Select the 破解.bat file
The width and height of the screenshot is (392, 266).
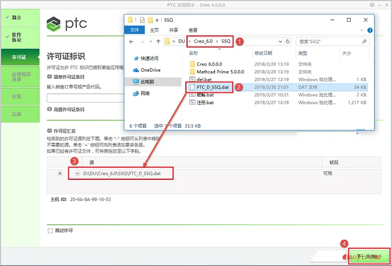[x=202, y=95]
